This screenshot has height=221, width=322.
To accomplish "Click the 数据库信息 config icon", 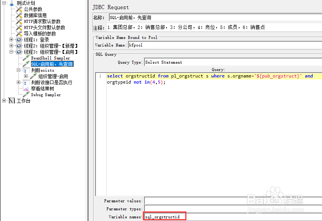I will pyautogui.click(x=19, y=15).
